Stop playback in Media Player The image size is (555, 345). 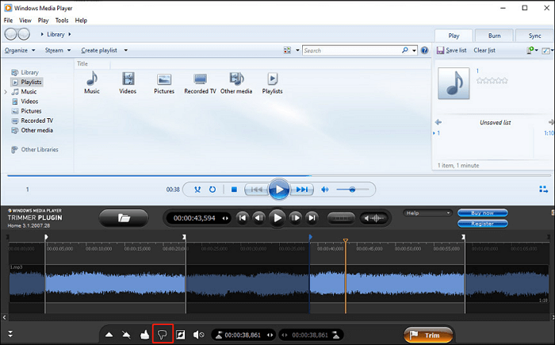(234, 190)
